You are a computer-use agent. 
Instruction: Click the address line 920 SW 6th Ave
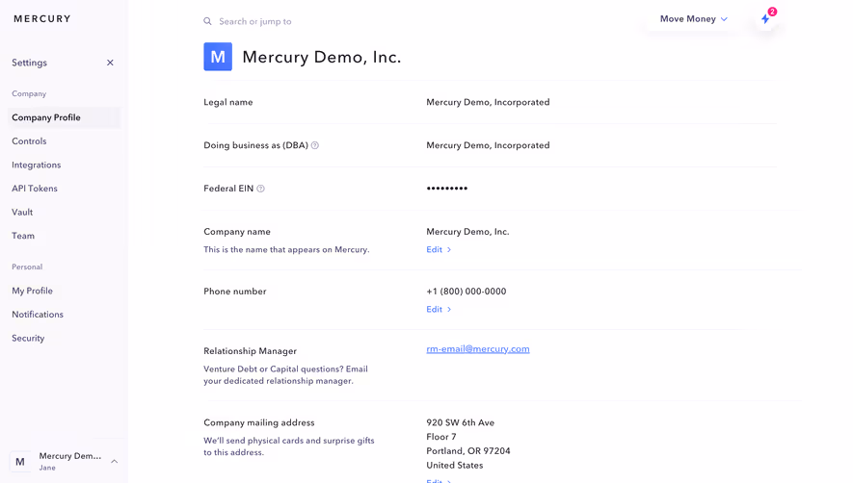pos(460,422)
